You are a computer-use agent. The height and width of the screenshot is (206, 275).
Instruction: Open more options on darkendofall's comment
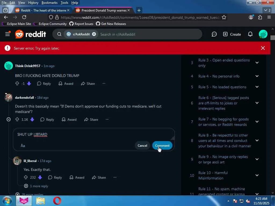pyautogui.click(x=107, y=119)
